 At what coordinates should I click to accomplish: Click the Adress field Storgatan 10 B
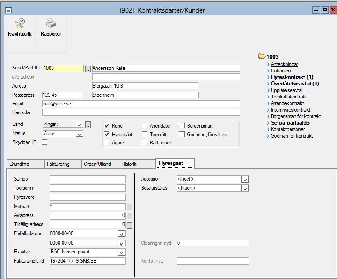145,86
